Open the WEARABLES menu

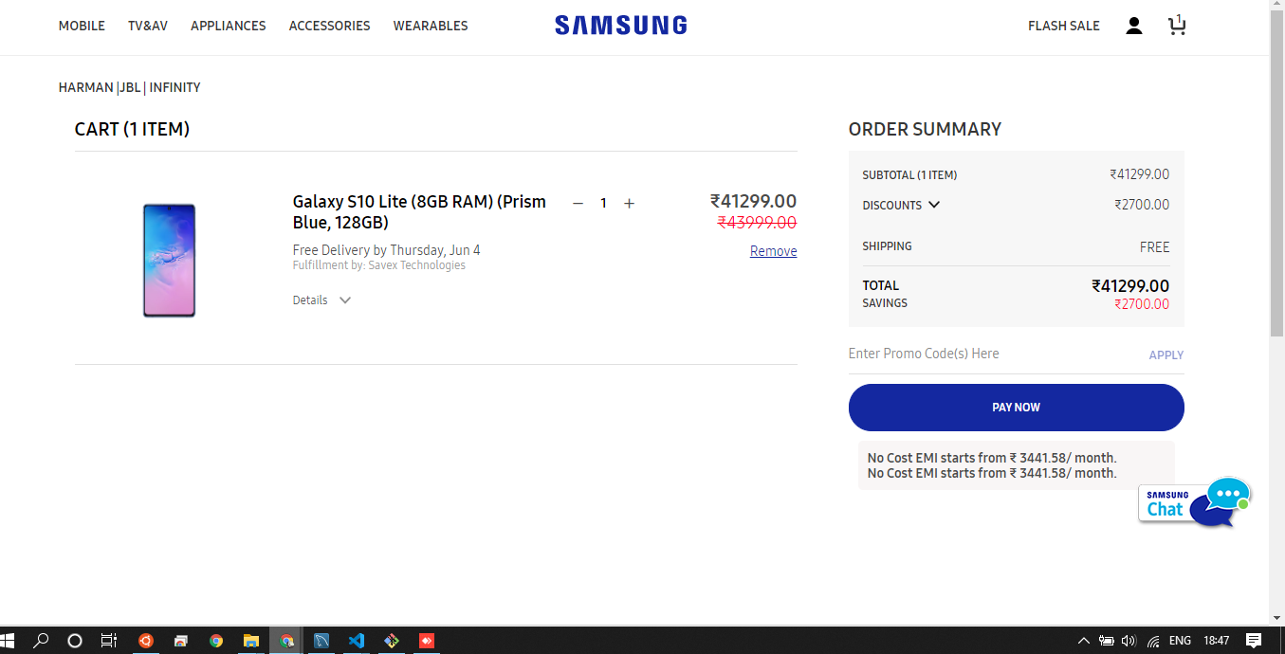pos(431,26)
